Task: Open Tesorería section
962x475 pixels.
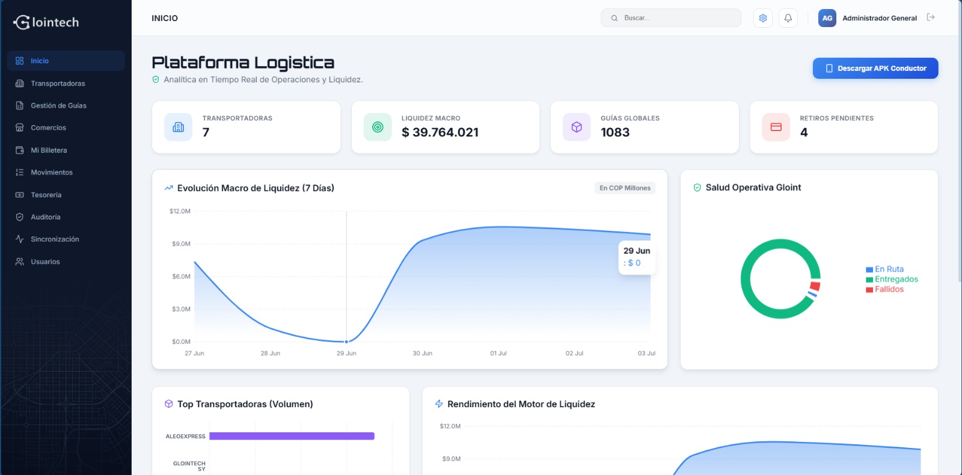Action: pos(66,195)
